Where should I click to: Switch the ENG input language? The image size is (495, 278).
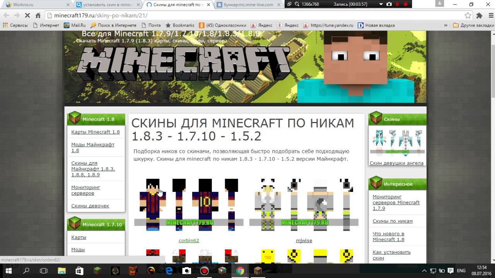[x=461, y=271]
